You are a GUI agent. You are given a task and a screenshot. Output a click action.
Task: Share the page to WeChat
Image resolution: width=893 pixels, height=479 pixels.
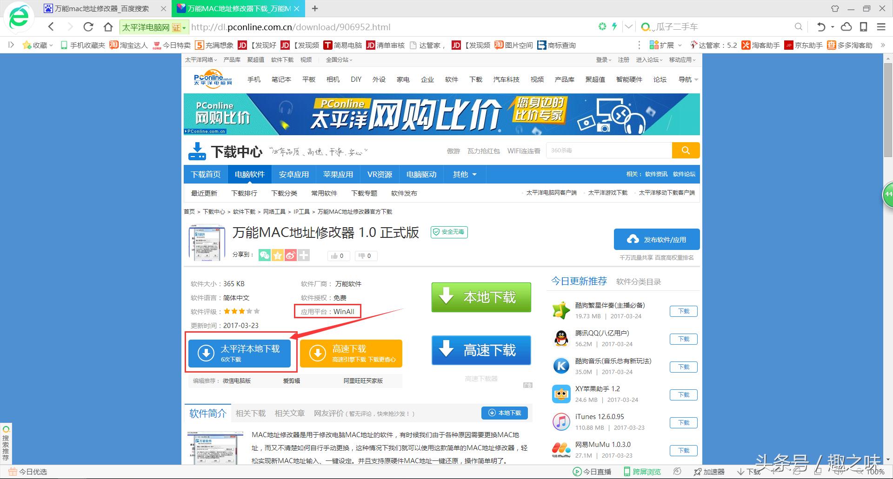pyautogui.click(x=264, y=256)
